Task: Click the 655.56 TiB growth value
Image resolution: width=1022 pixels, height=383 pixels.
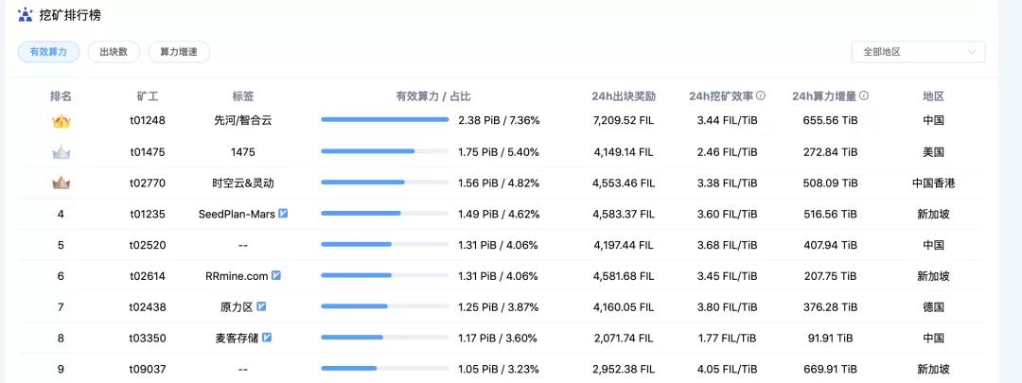Action: (831, 120)
